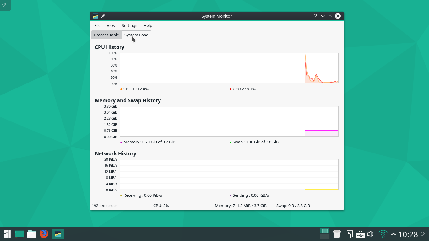
Task: Launch Firefox from the taskbar
Action: click(44, 234)
